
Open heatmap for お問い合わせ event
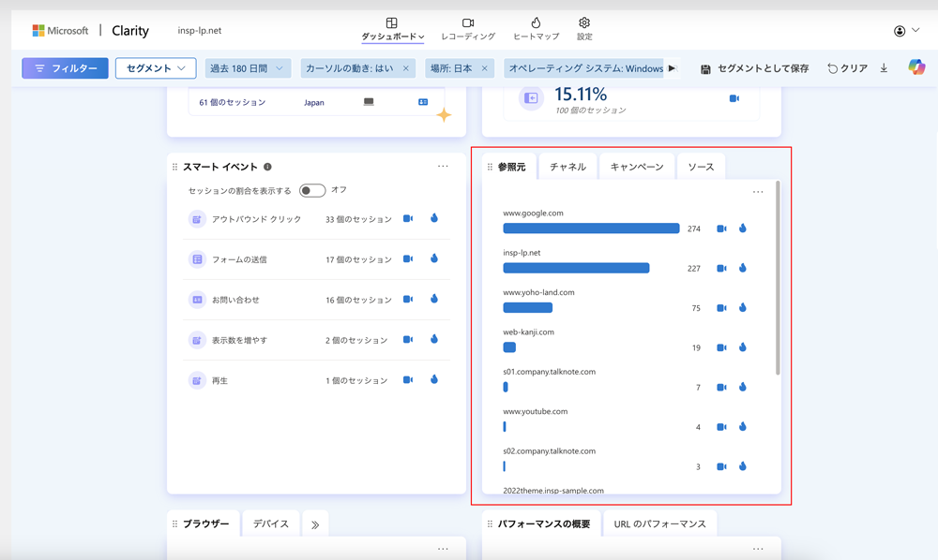pos(434,299)
